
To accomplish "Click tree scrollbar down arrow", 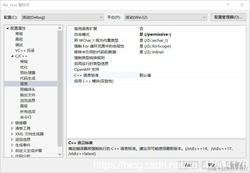I will 60,154.
